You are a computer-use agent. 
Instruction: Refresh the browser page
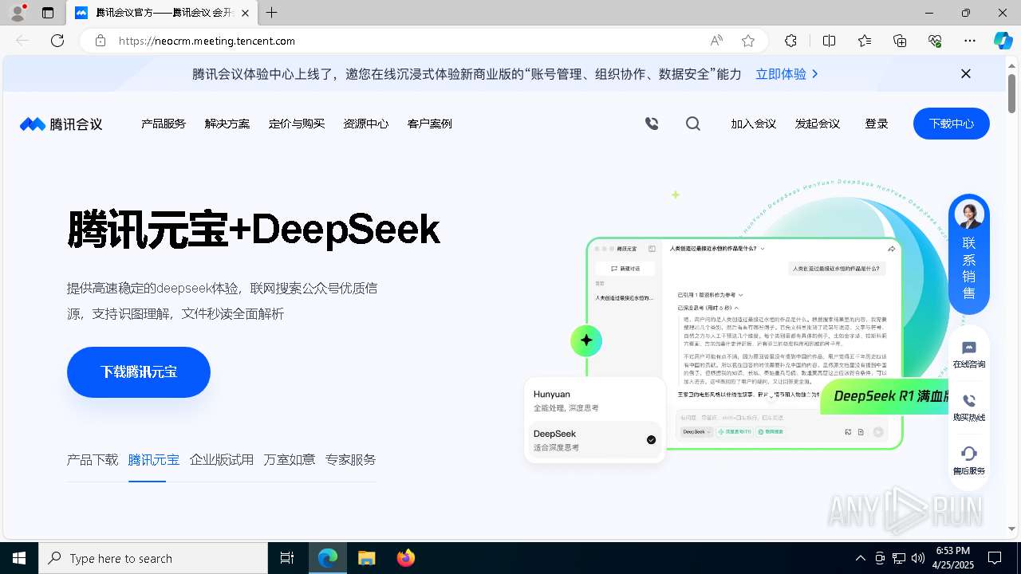pos(57,41)
